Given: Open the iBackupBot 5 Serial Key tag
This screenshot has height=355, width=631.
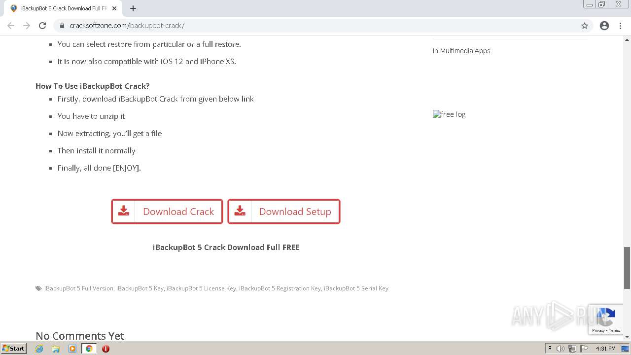Looking at the screenshot, I should click(356, 288).
